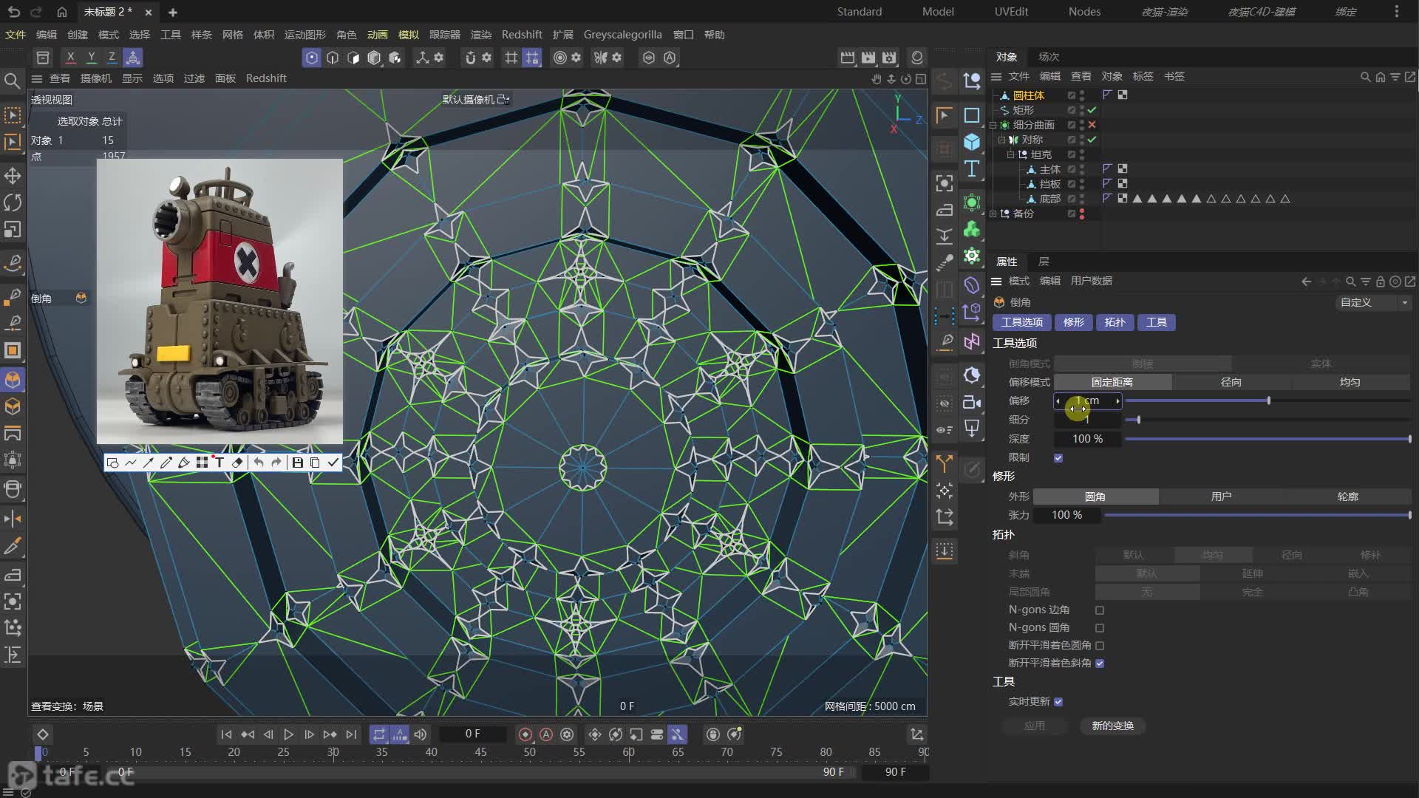This screenshot has width=1419, height=798.
Task: Toggle Z axis lock
Action: click(x=112, y=57)
